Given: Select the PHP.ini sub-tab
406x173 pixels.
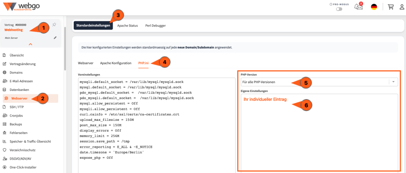Looking at the screenshot, I should [144, 63].
